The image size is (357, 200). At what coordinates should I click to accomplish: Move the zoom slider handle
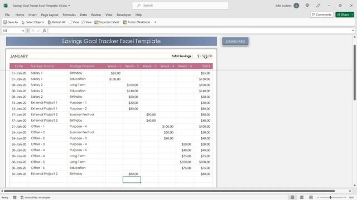[x=330, y=197]
